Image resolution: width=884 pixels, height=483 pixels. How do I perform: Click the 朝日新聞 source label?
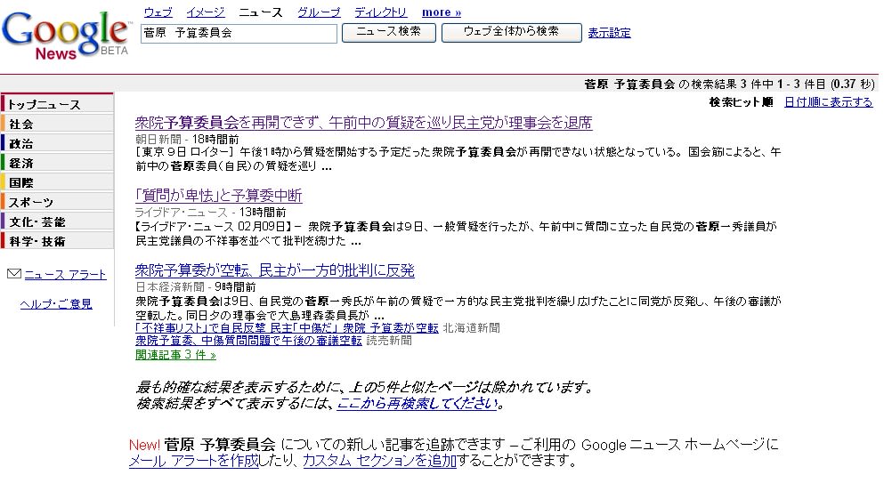[x=158, y=140]
